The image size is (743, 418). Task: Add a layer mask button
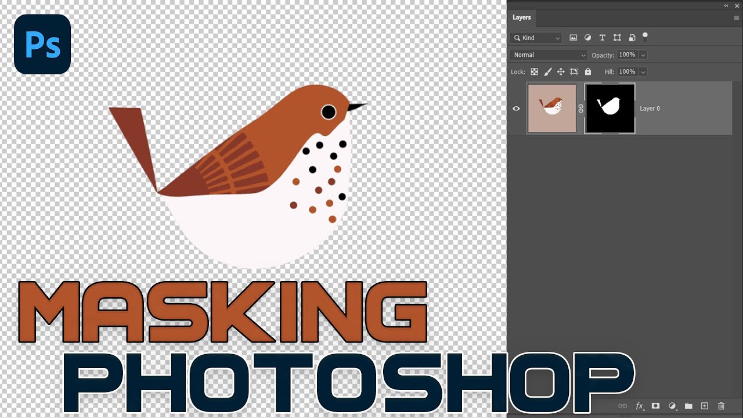pyautogui.click(x=656, y=406)
